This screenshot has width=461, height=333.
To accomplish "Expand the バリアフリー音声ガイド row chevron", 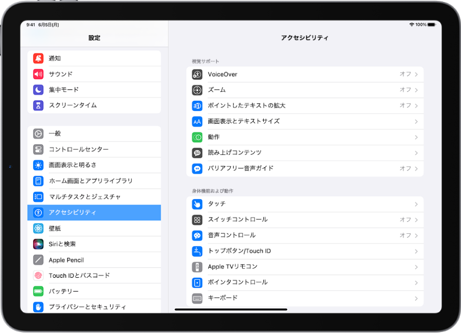I will (416, 168).
